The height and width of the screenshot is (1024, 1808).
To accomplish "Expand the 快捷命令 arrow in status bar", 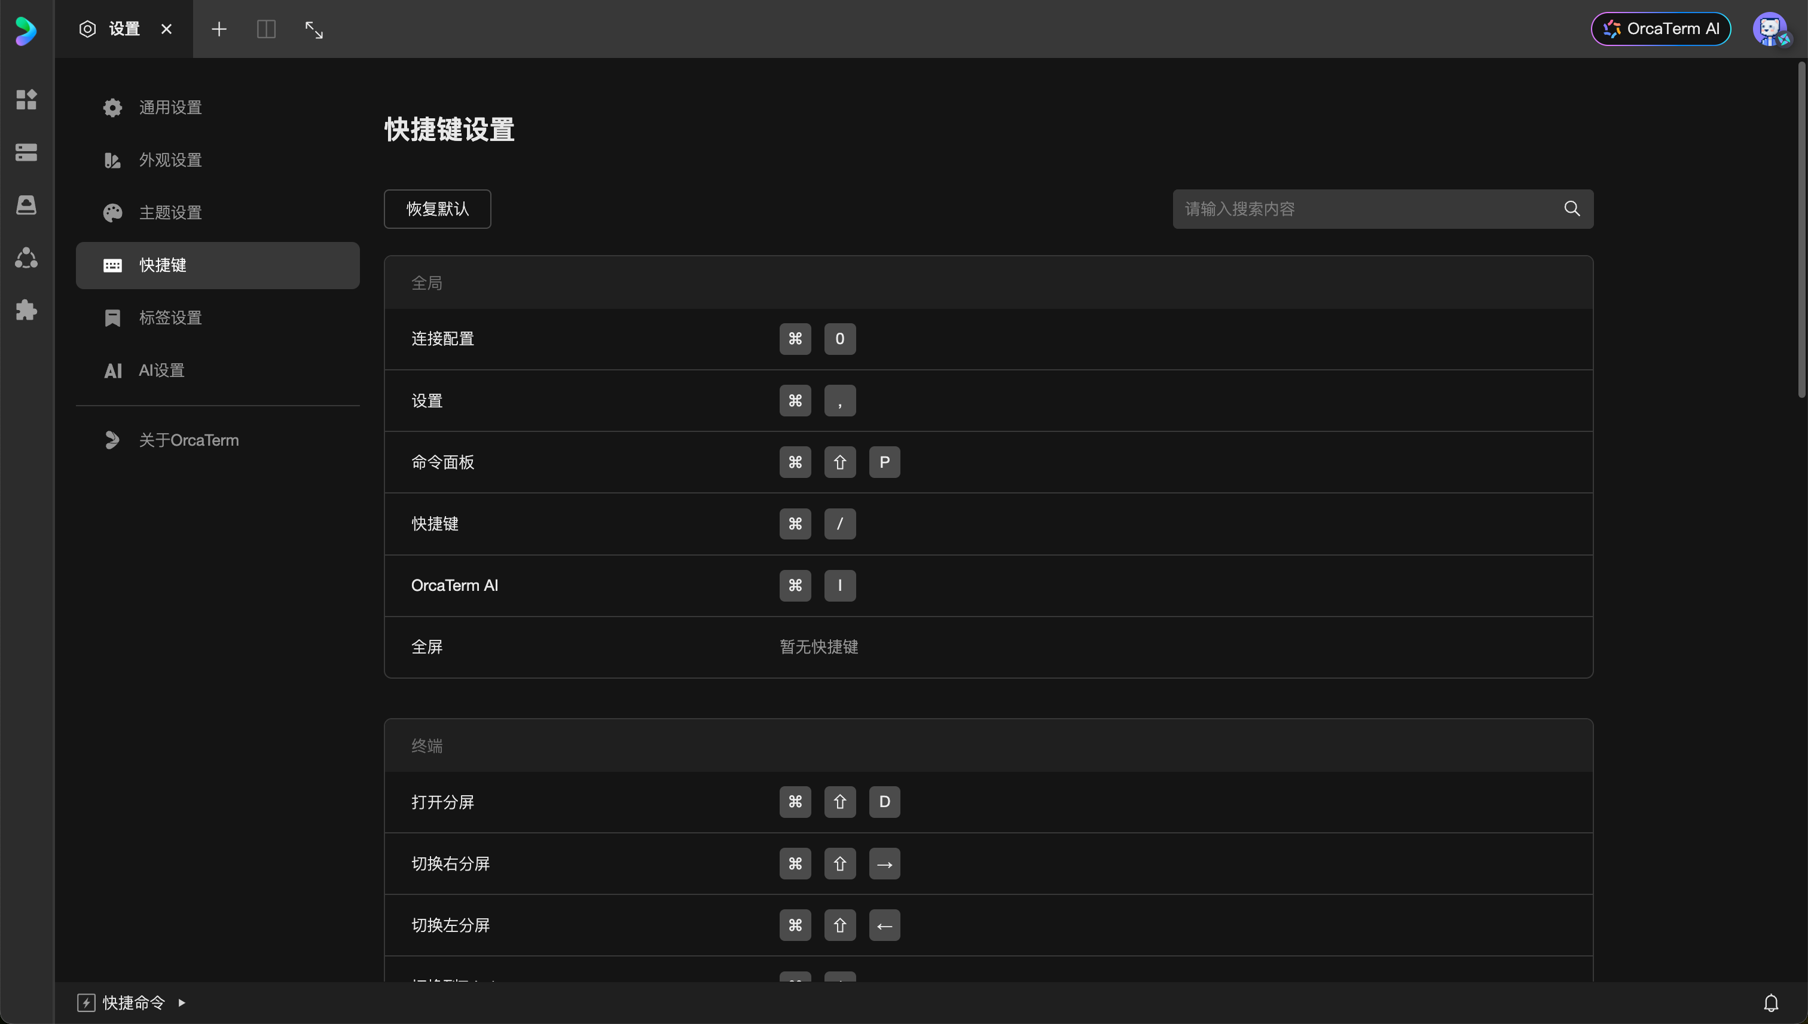I will 182,1002.
